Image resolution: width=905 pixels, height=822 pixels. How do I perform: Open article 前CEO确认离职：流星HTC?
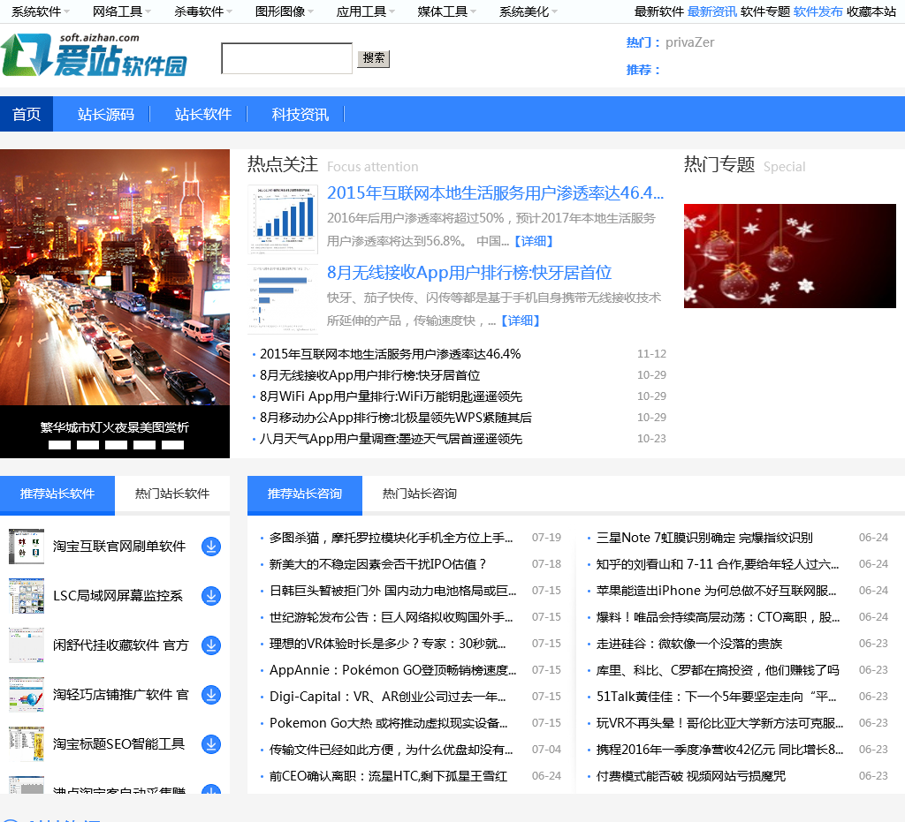[x=388, y=776]
